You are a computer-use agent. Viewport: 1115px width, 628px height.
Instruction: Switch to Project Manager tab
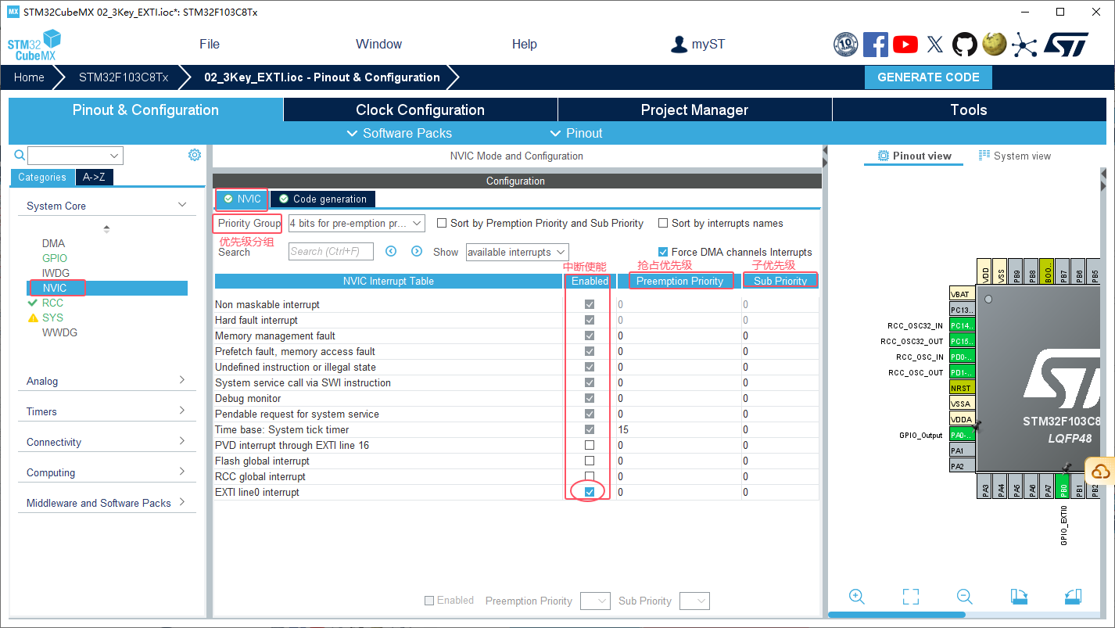694,109
